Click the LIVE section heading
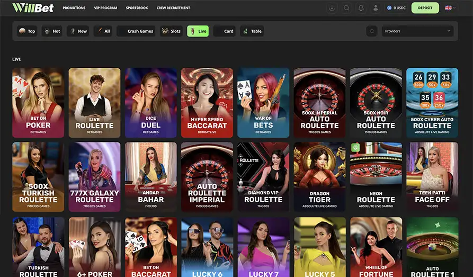 [x=16, y=59]
